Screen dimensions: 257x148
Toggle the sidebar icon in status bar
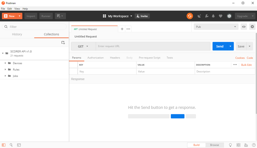pos(4,145)
